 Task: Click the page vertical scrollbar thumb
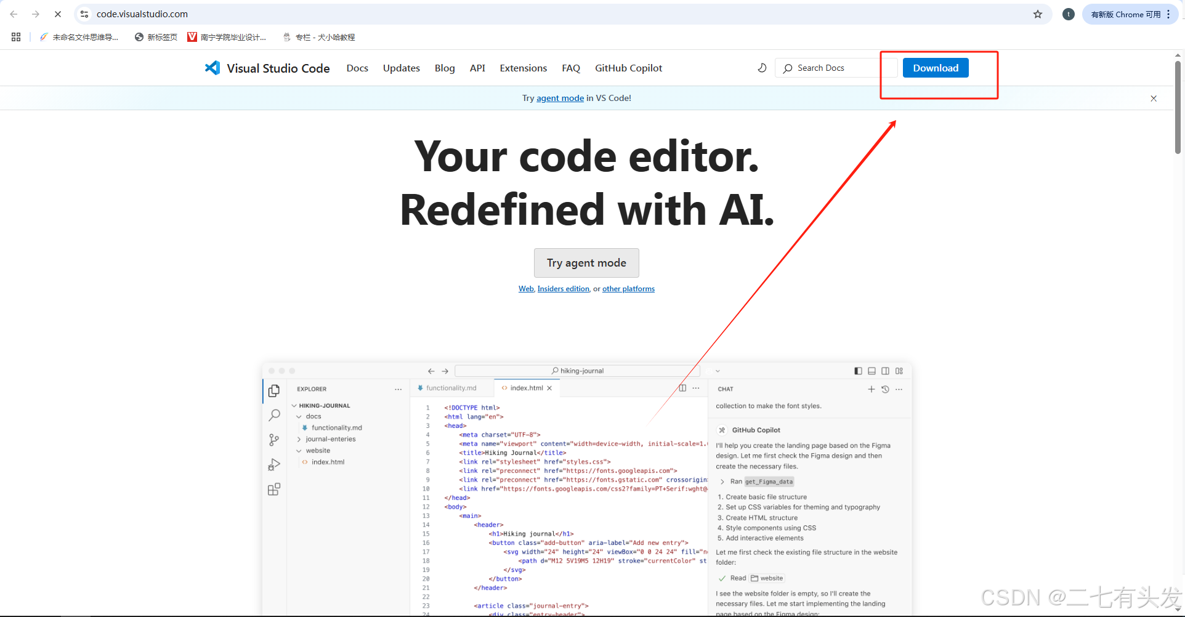(1178, 106)
